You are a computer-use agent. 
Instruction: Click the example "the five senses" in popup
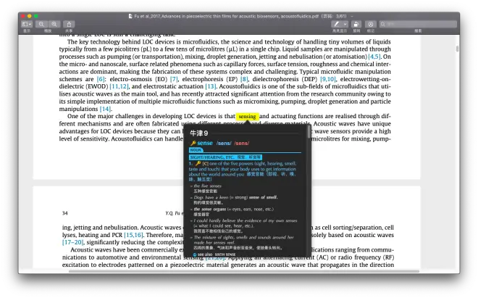tap(208, 186)
